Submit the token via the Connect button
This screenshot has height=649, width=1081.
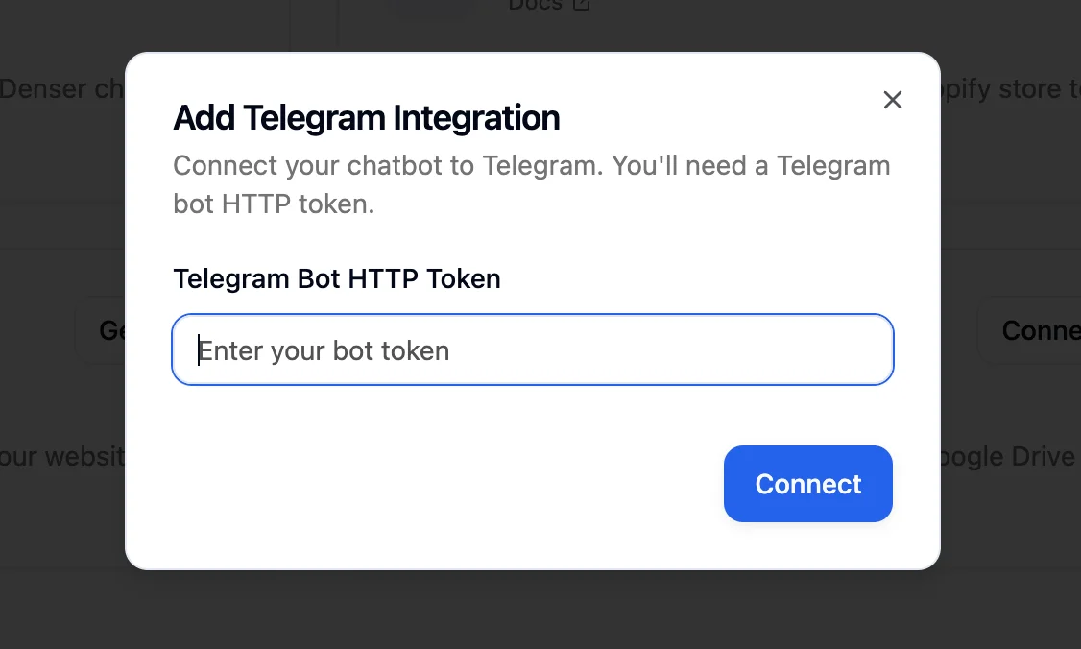click(x=807, y=484)
